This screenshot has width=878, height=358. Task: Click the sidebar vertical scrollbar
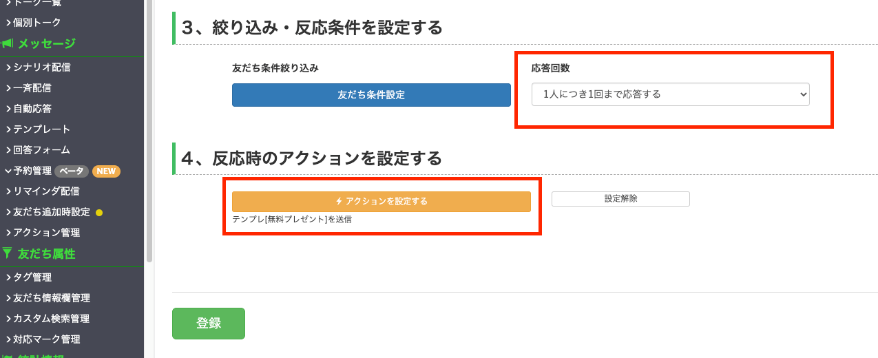click(x=149, y=131)
